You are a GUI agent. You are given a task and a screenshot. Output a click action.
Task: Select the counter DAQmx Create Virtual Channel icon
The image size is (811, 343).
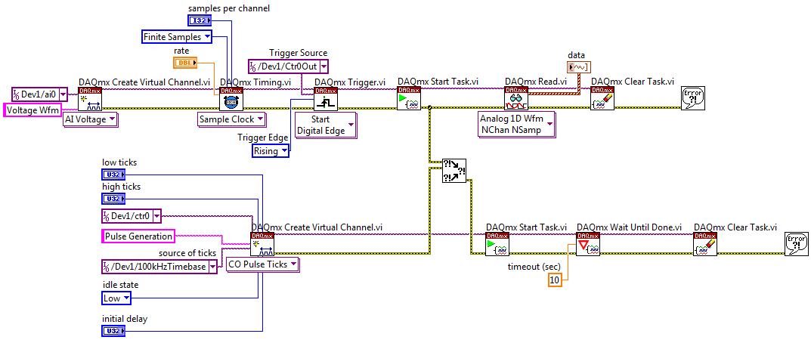[x=262, y=244]
